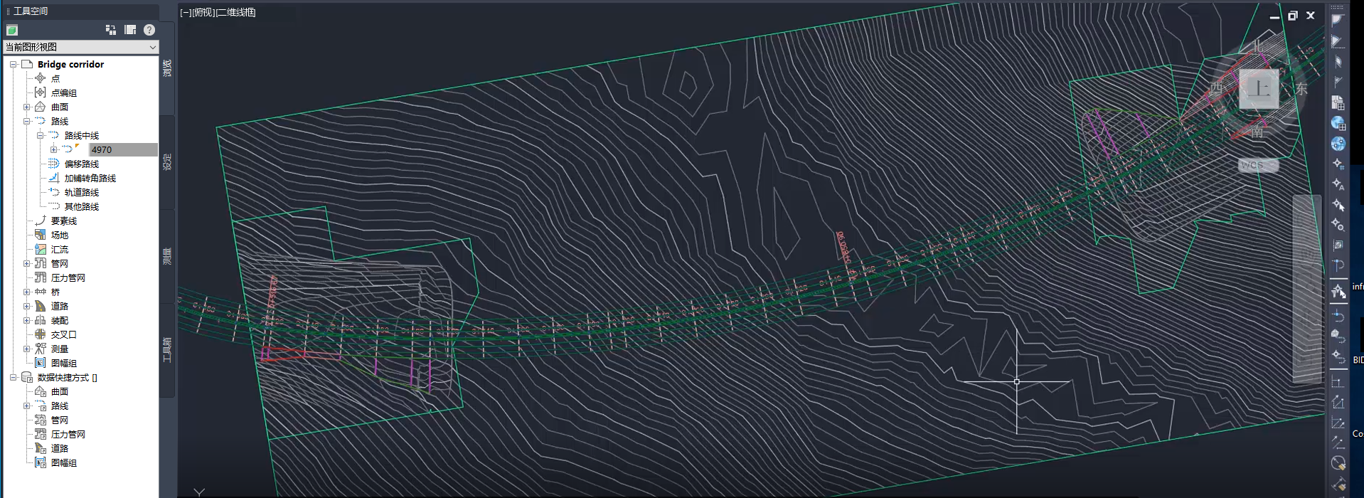Select the 点编组 point groups item
The image size is (1364, 498).
tap(64, 92)
